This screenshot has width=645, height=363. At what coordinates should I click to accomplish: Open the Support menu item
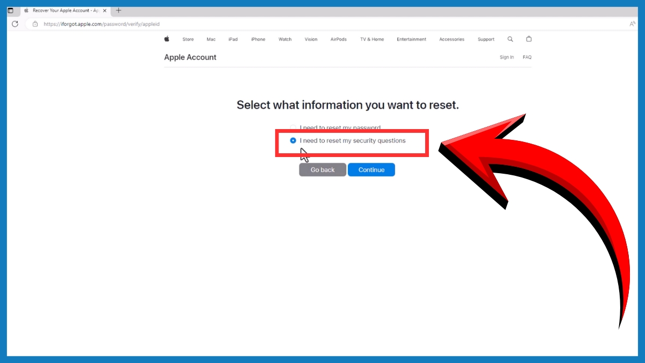pos(486,39)
